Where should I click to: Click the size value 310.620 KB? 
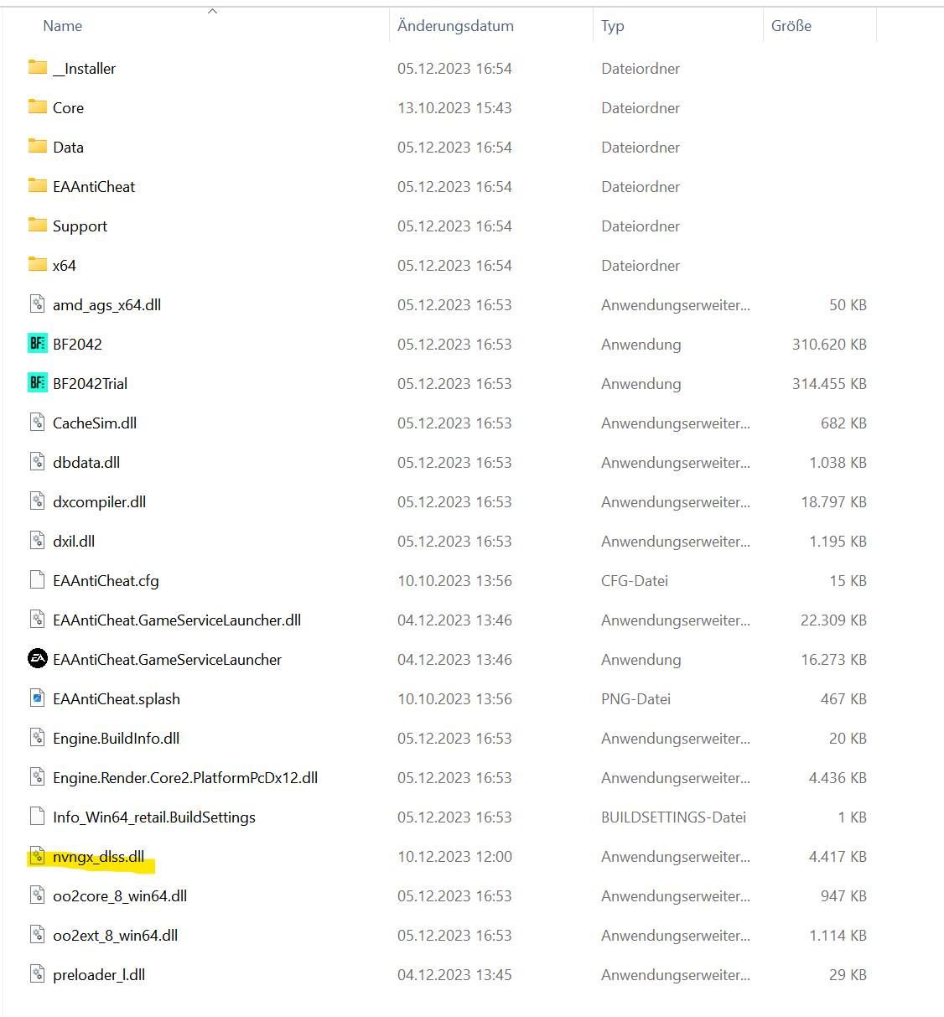coord(829,345)
